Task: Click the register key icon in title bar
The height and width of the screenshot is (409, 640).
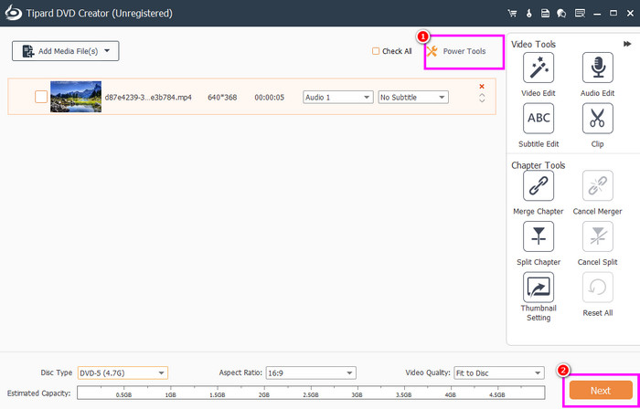Action: pos(529,14)
